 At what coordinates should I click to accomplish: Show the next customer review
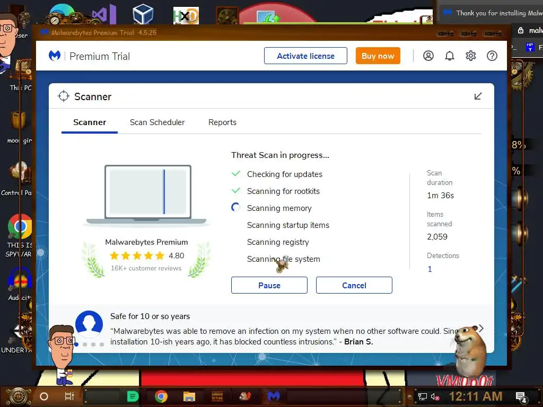[x=481, y=328]
